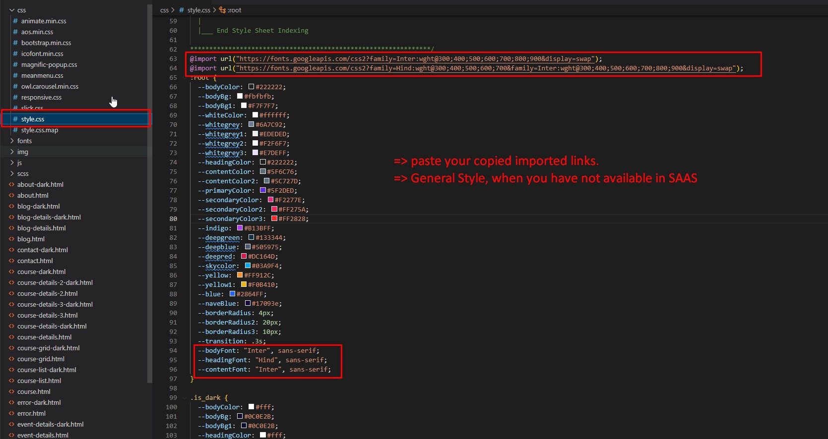Expand the img folder
The width and height of the screenshot is (828, 439).
pyautogui.click(x=23, y=152)
